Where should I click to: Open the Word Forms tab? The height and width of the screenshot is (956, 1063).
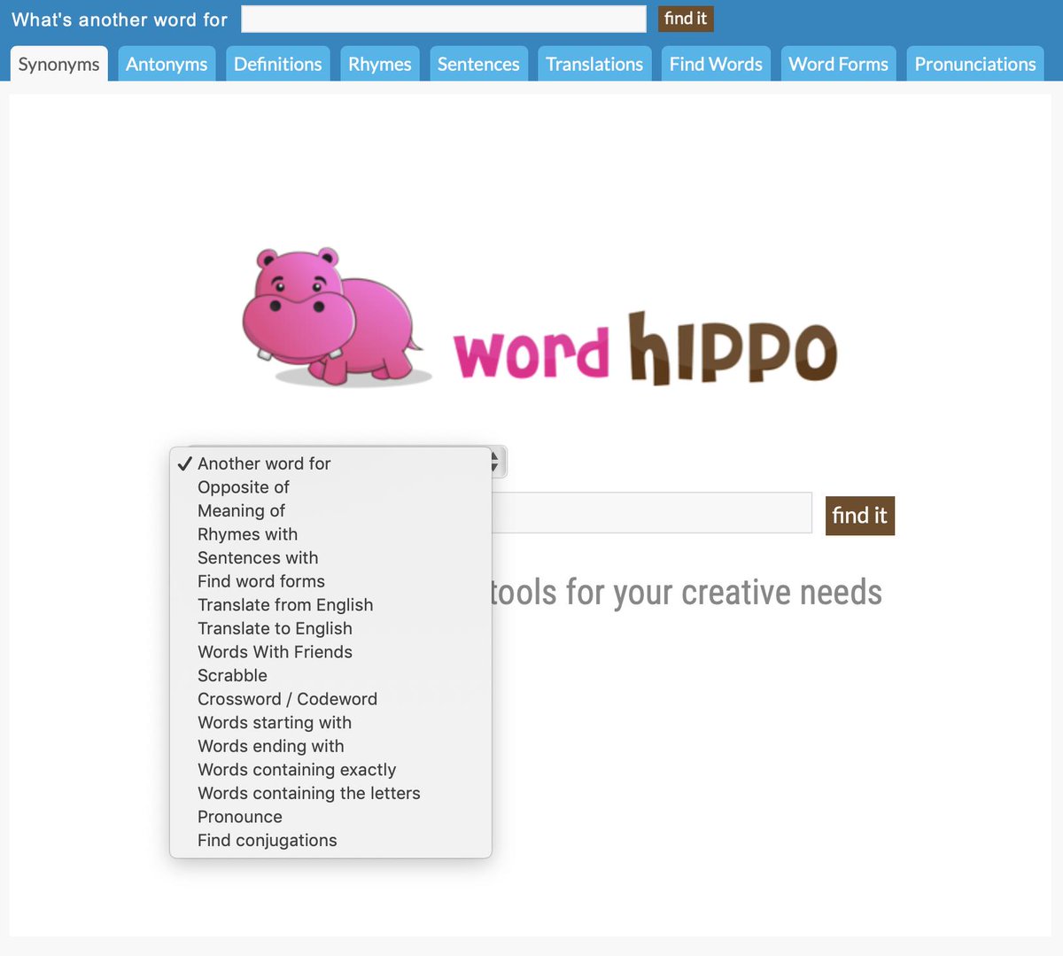pyautogui.click(x=838, y=64)
